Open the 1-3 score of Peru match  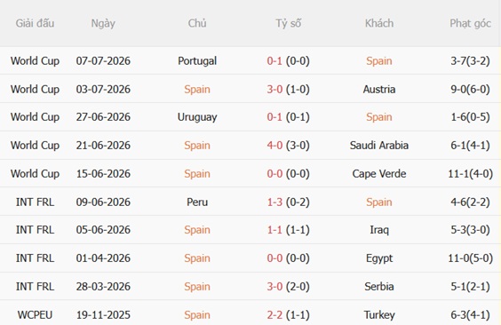coord(274,202)
